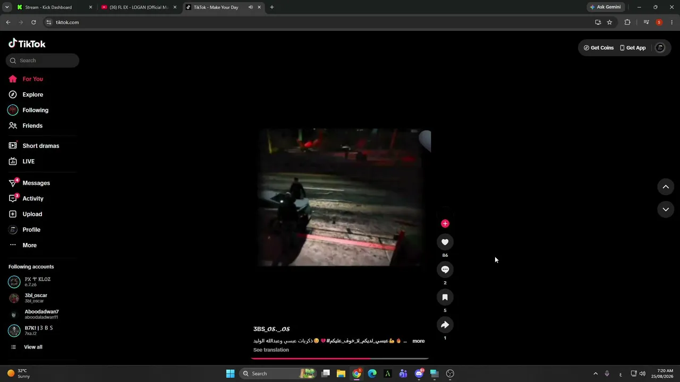The image size is (680, 382).
Task: Open Discord from taskbar
Action: point(419,374)
